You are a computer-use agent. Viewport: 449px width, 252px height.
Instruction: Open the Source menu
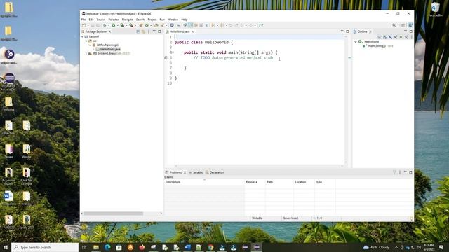pyautogui.click(x=101, y=20)
